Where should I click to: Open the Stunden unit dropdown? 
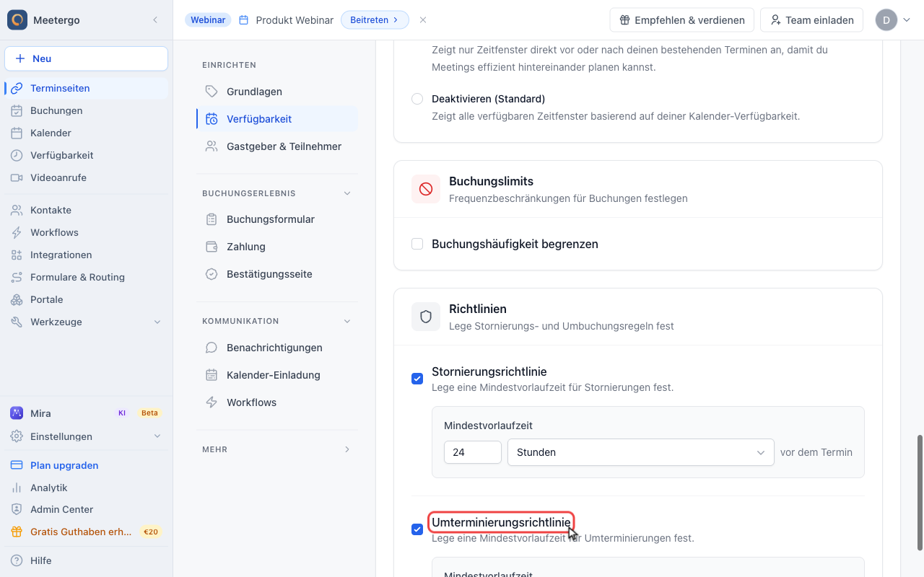pos(641,452)
